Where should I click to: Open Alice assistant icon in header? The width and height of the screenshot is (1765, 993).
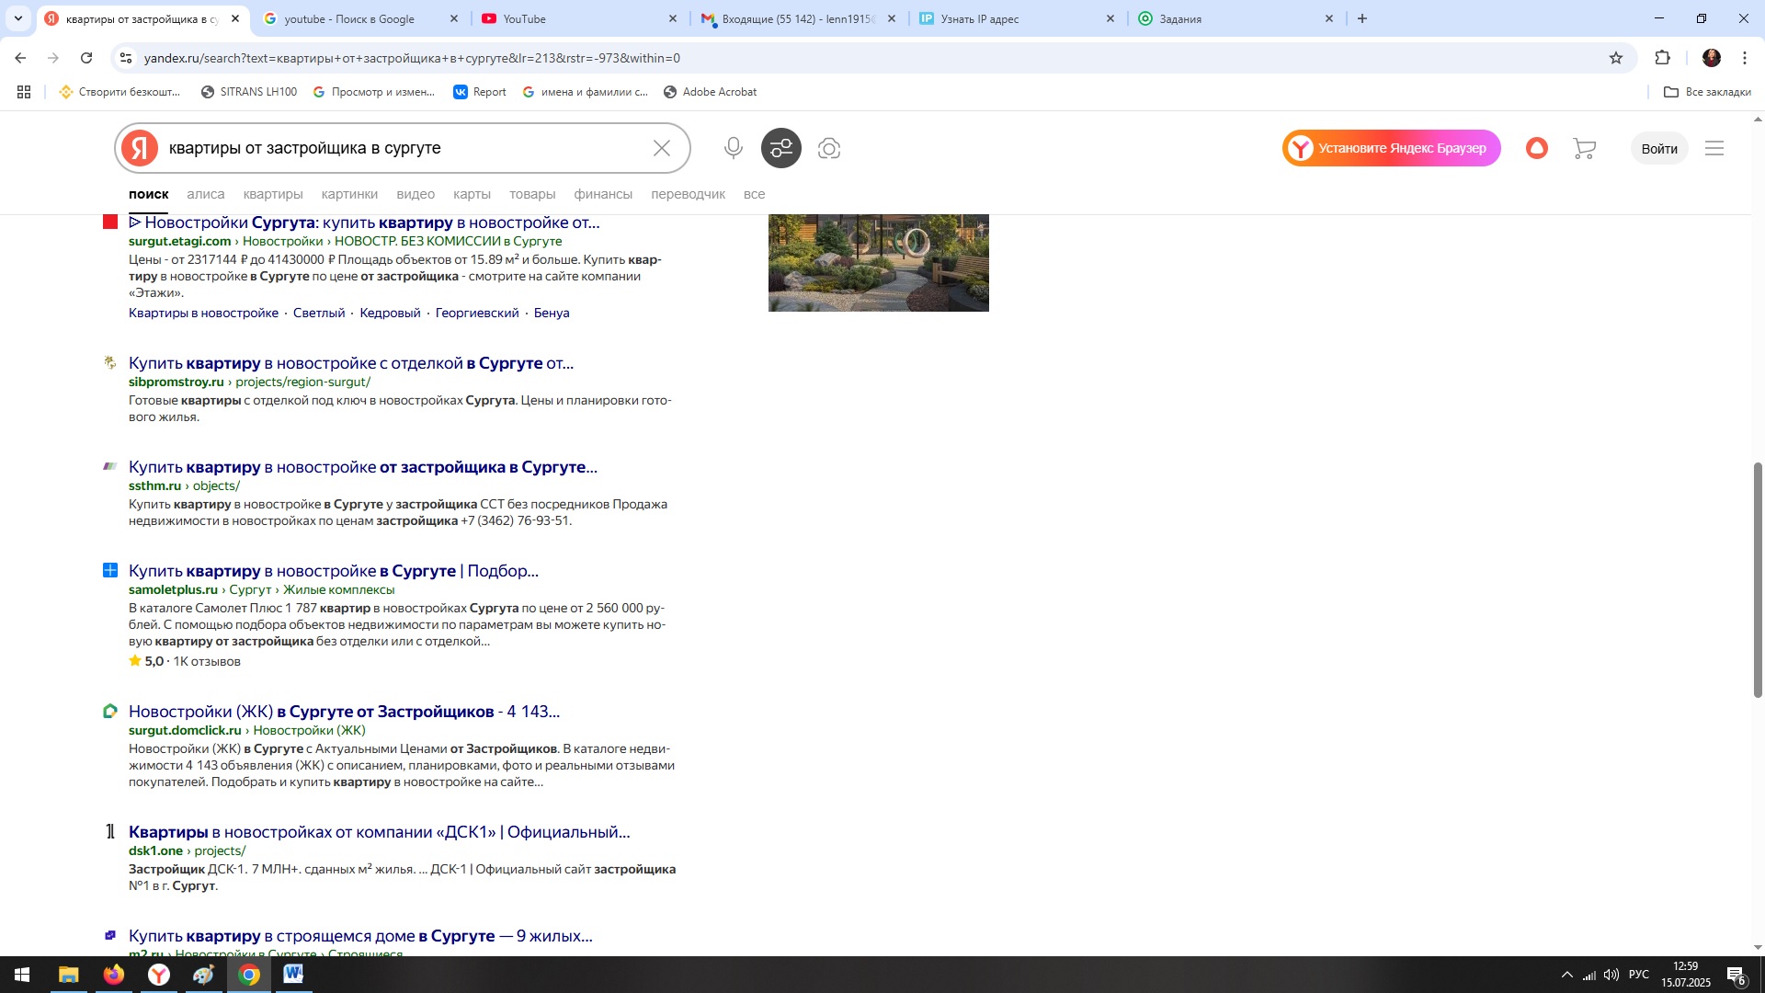1537,148
